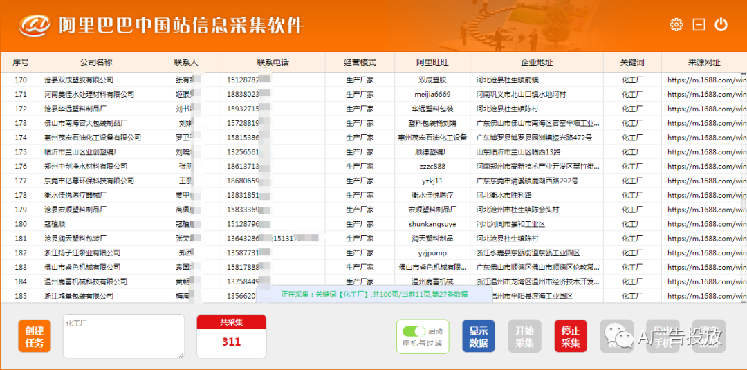Click the 正在采集 status message

click(x=374, y=295)
